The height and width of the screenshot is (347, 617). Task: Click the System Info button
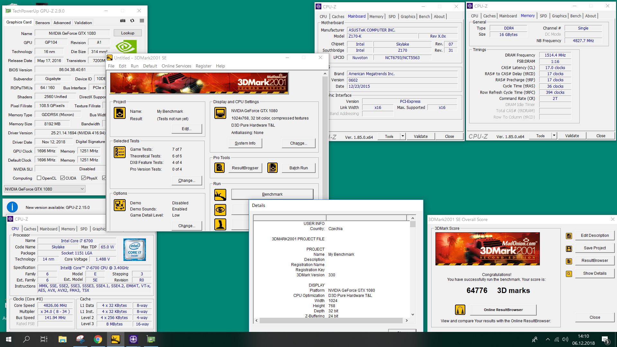click(245, 143)
